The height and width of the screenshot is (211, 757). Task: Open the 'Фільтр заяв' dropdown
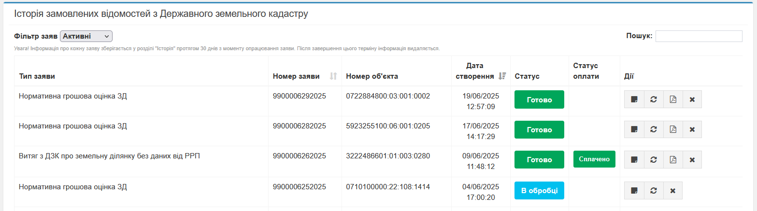pos(86,36)
